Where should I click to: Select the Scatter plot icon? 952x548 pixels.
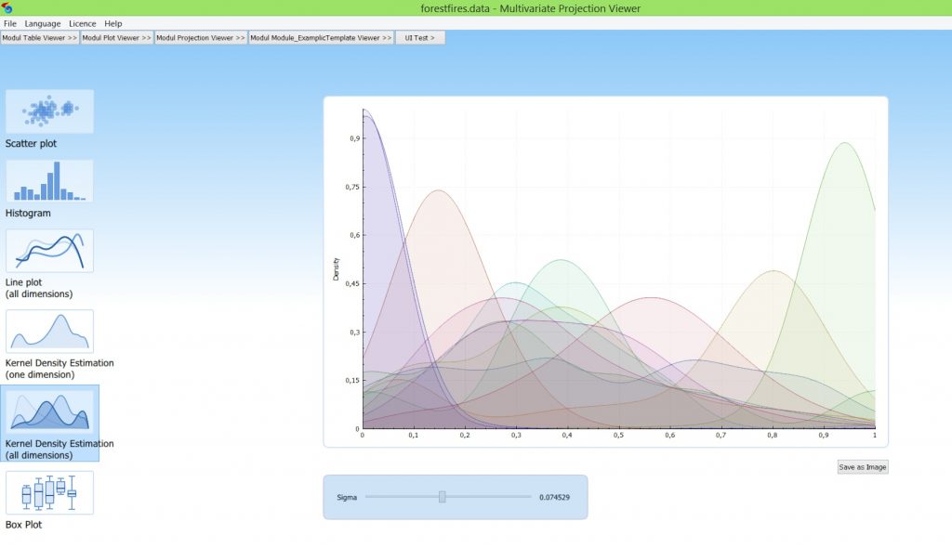49,111
